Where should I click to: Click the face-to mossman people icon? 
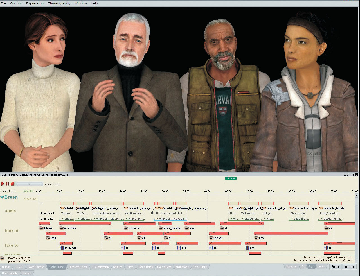tap(62, 248)
